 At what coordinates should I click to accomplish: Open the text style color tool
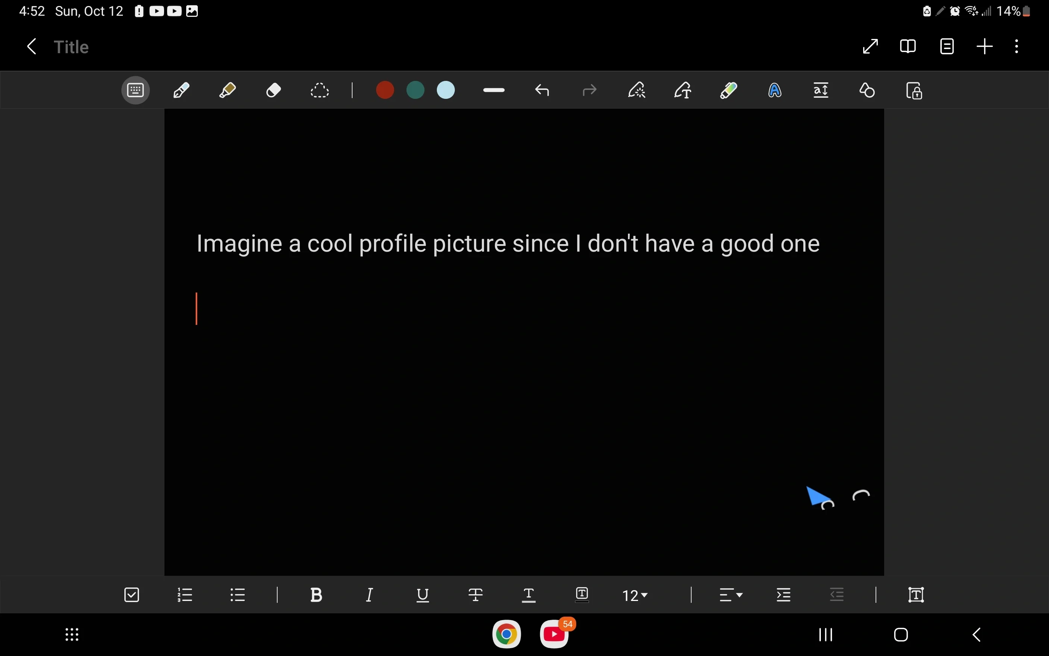[x=776, y=91]
